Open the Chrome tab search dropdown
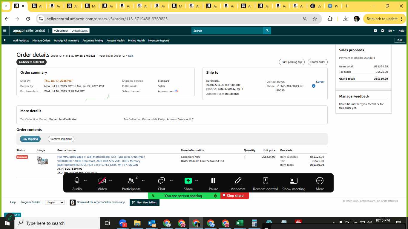This screenshot has height=229, width=408. [6, 6]
